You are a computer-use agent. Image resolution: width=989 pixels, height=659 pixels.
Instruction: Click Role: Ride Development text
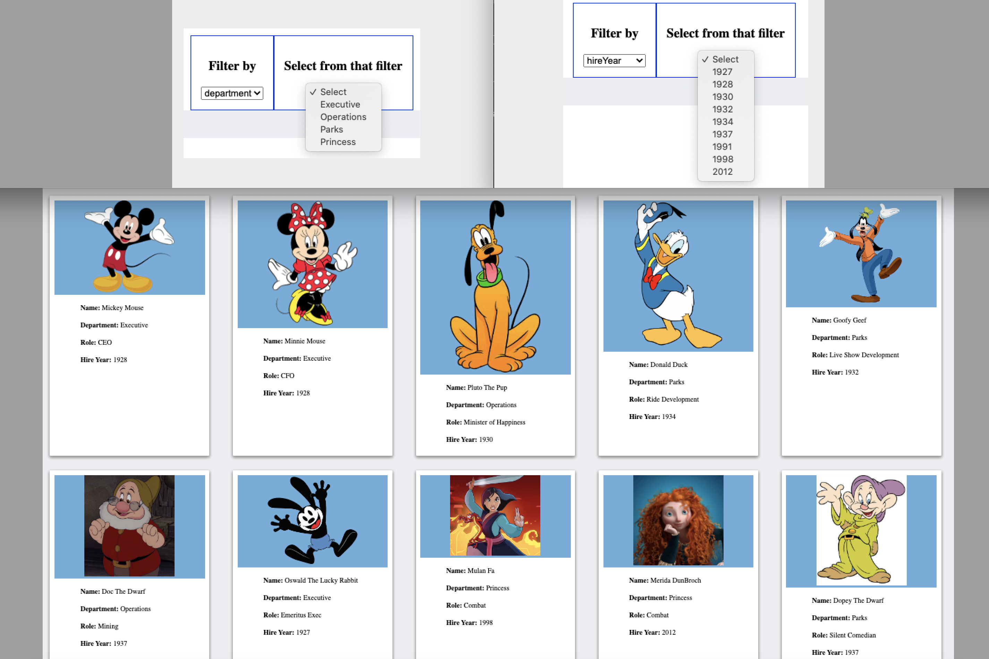(x=664, y=399)
